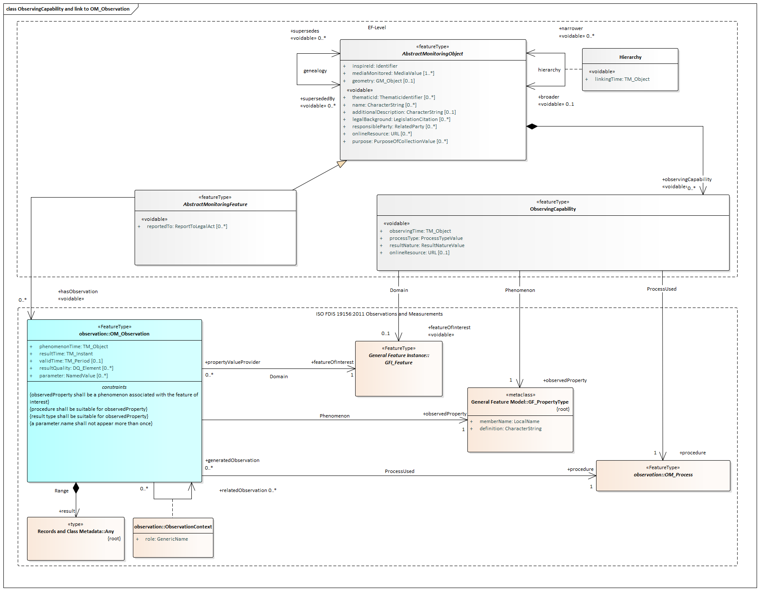The width and height of the screenshot is (760, 591).
Task: Select observation::OM_Process class box
Action: point(663,476)
